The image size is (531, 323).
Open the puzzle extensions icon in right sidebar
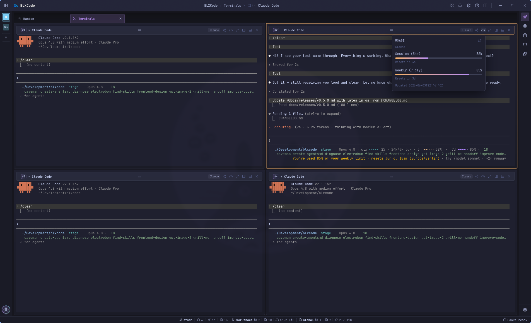525,54
